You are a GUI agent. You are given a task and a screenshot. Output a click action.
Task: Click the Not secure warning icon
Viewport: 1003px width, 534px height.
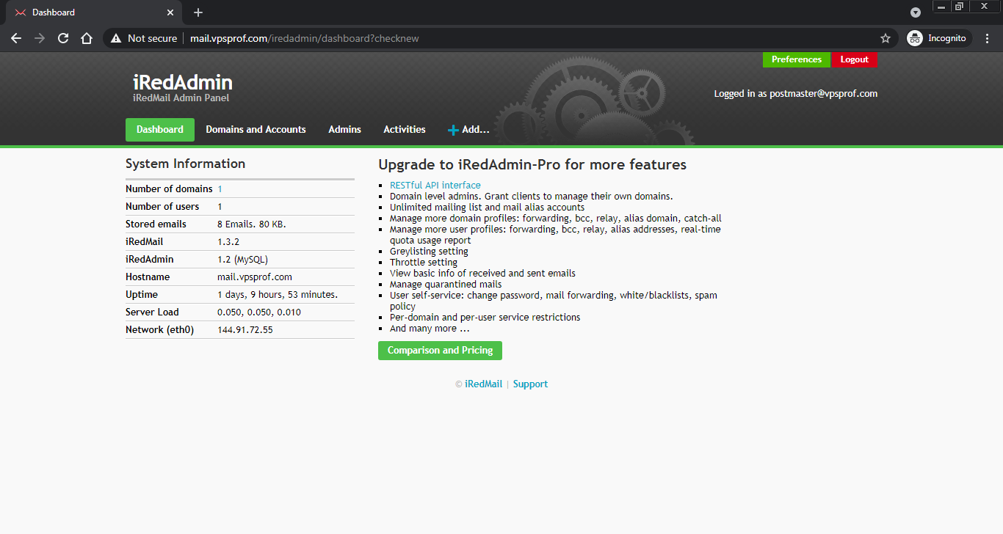point(116,38)
